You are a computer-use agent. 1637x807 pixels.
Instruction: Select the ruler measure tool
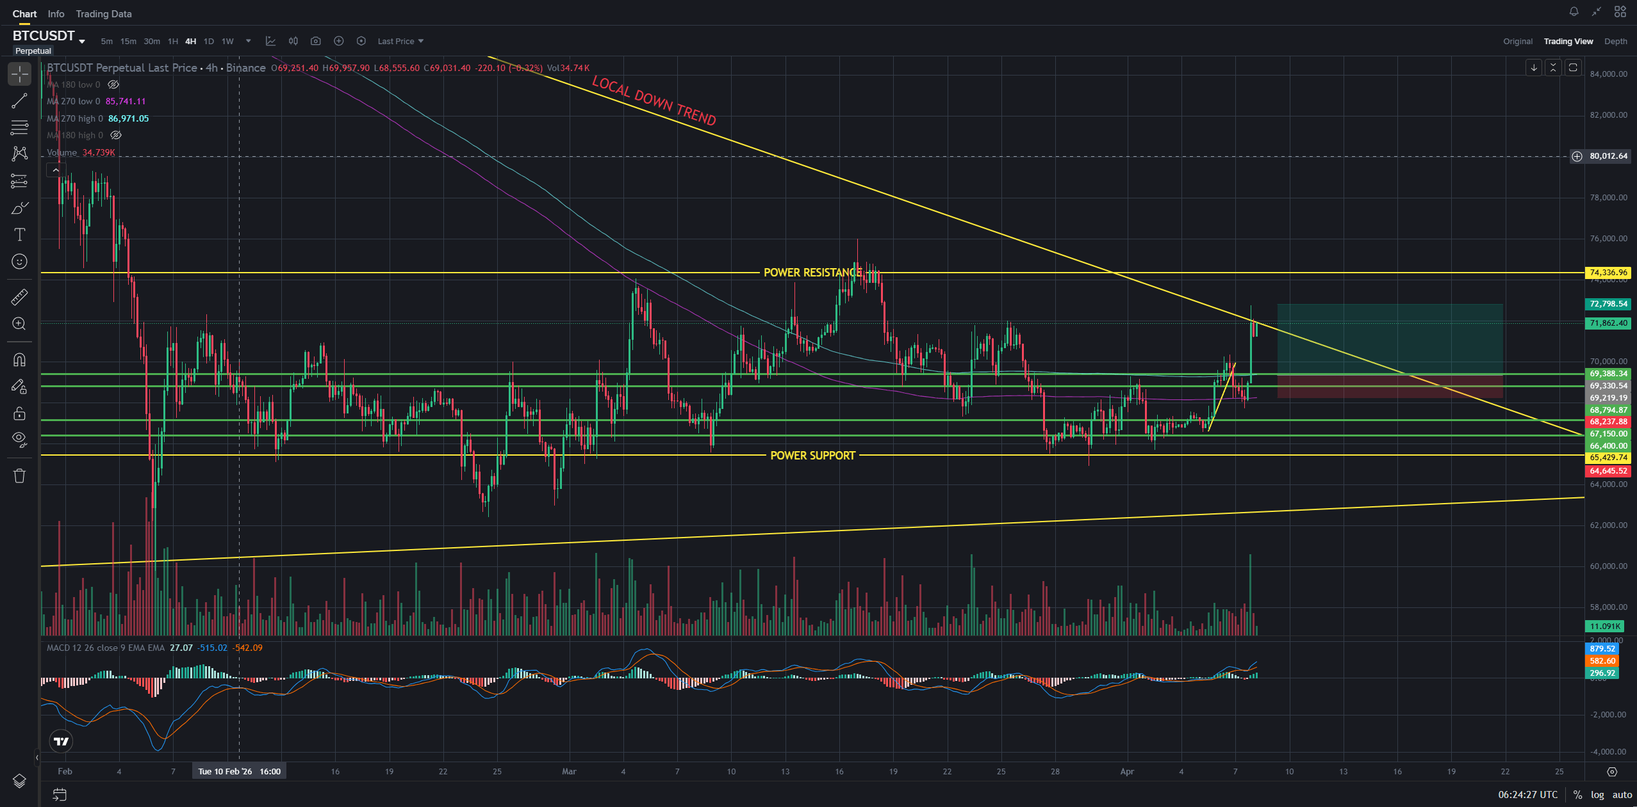click(19, 297)
